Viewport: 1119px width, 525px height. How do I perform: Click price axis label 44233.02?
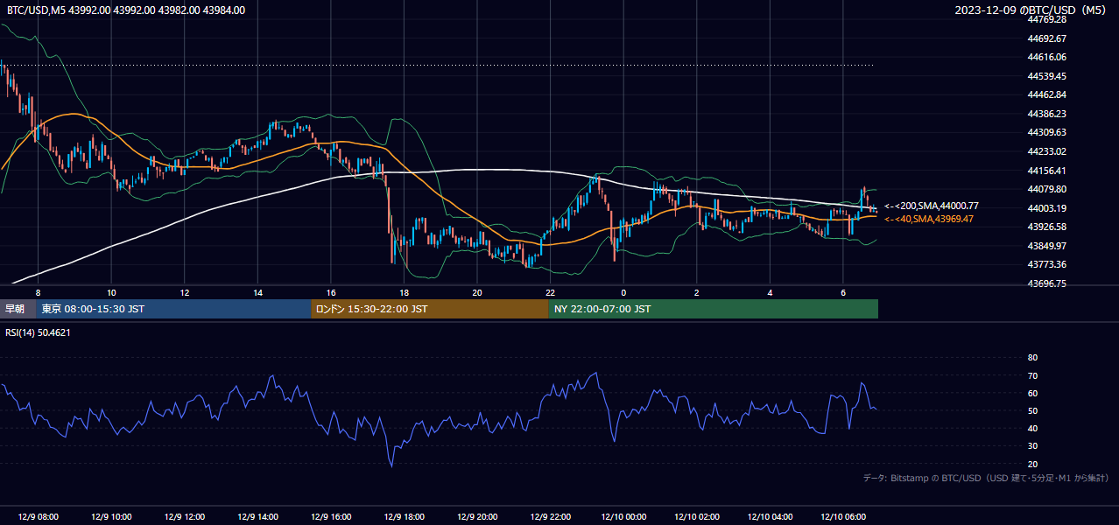click(x=1046, y=151)
